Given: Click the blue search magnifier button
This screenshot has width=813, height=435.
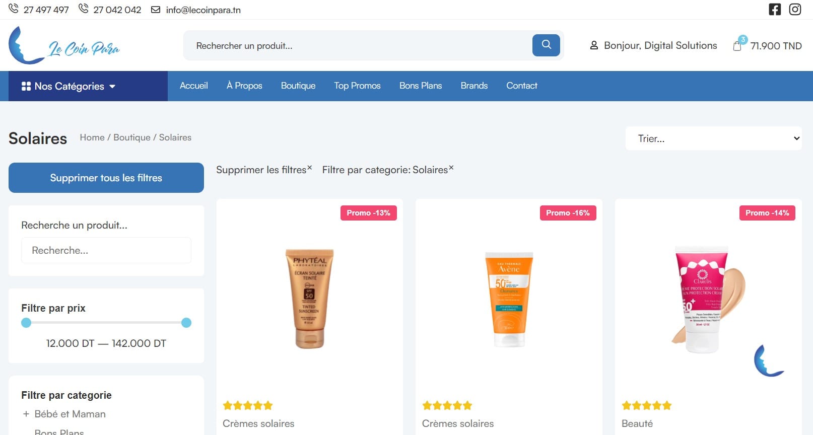Looking at the screenshot, I should click(x=546, y=45).
